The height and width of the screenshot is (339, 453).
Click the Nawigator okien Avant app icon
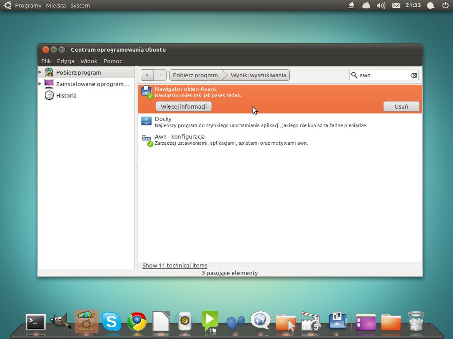(x=147, y=92)
